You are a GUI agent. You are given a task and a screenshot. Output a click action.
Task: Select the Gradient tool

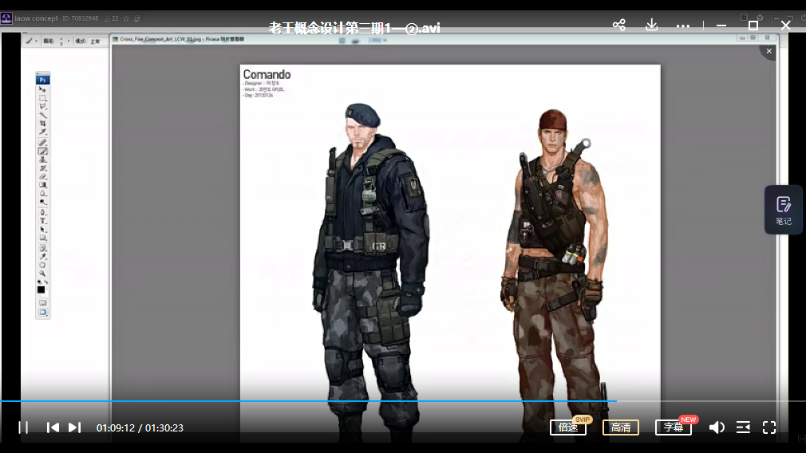click(x=42, y=185)
